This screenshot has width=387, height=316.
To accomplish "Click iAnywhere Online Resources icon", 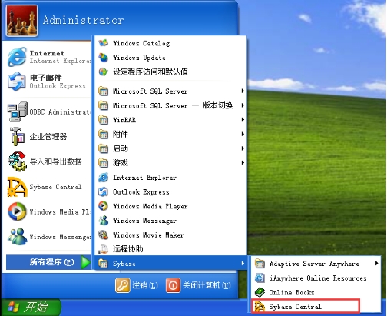I will pyautogui.click(x=260, y=278).
